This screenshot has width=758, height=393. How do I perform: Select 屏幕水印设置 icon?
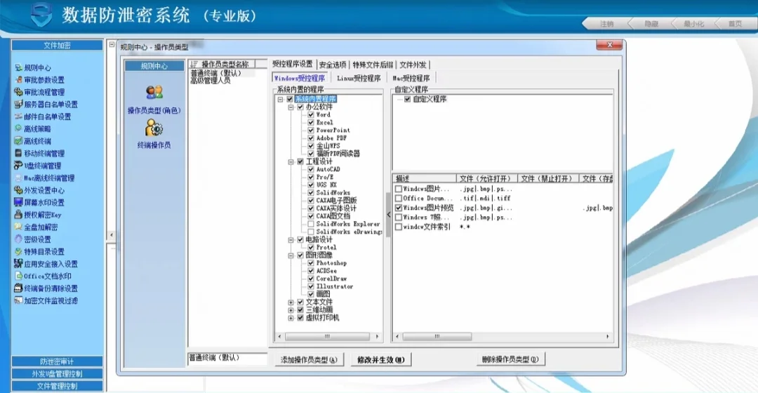pyautogui.click(x=18, y=202)
